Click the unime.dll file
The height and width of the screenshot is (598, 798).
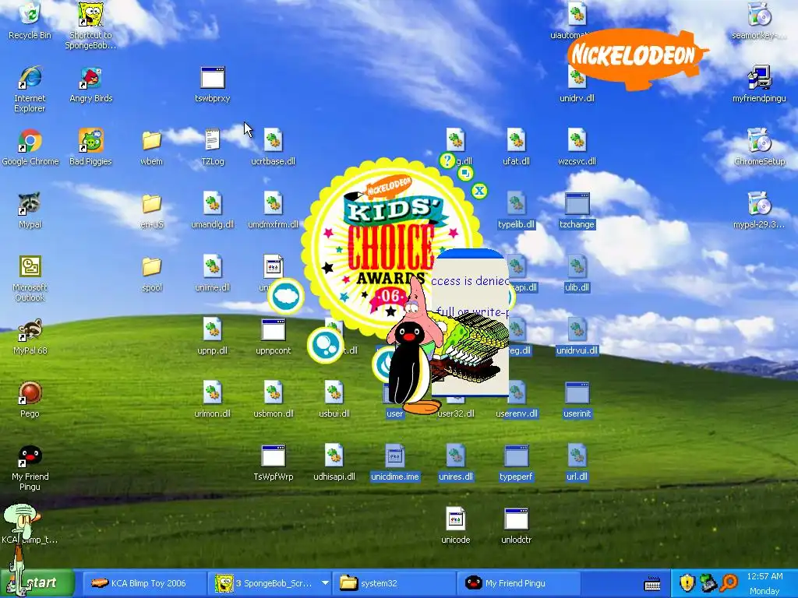click(x=213, y=273)
